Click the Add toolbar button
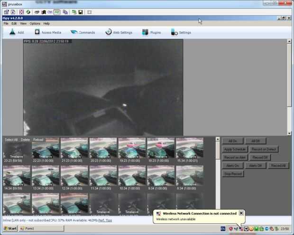Image resolution: width=294 pixels, height=235 pixels. click(x=17, y=32)
